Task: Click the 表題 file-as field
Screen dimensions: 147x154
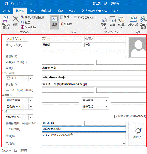Action: [94, 68]
